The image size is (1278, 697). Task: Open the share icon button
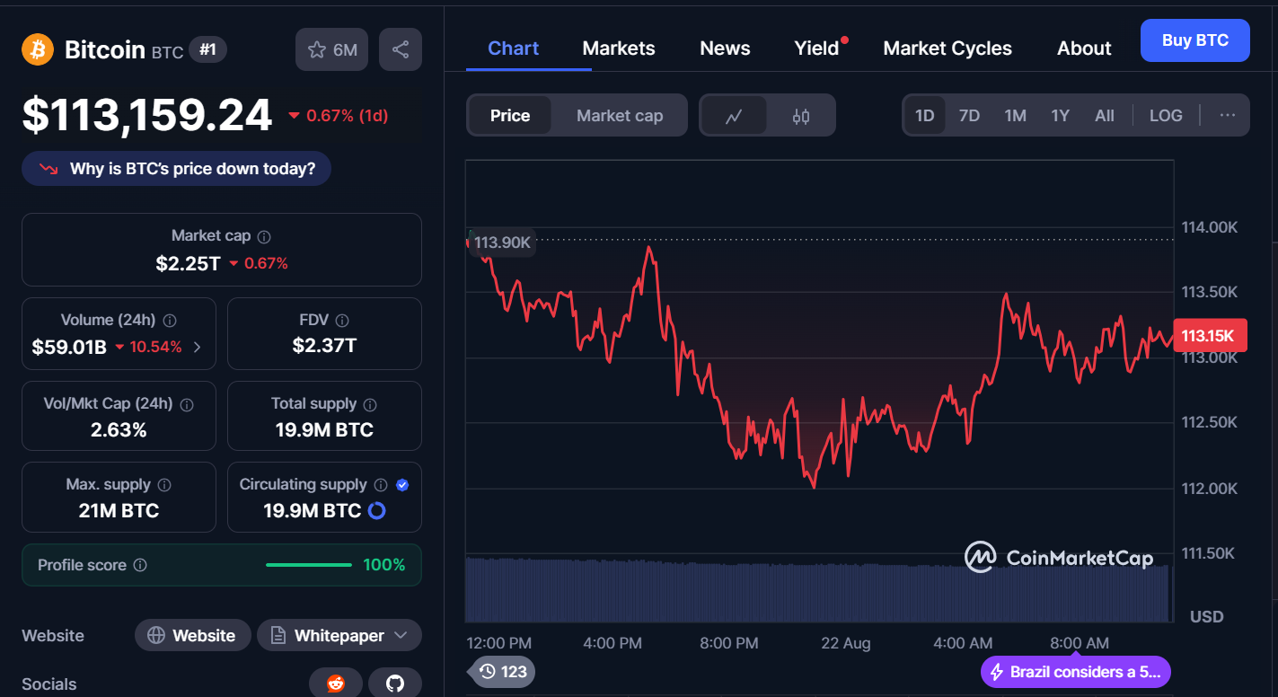click(x=401, y=49)
